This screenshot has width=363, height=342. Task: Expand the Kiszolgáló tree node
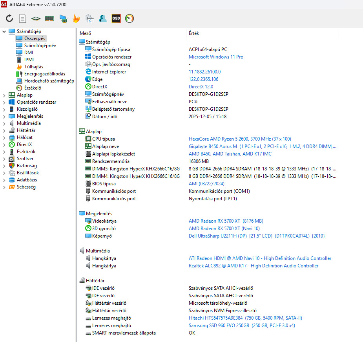coord(4,110)
